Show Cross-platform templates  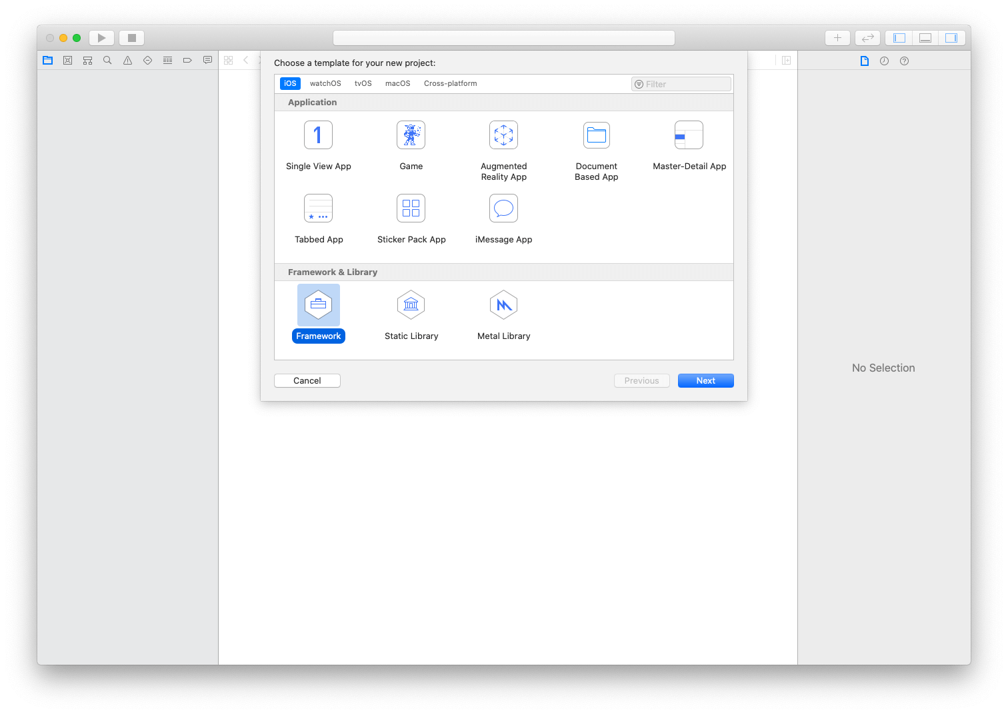tap(450, 83)
